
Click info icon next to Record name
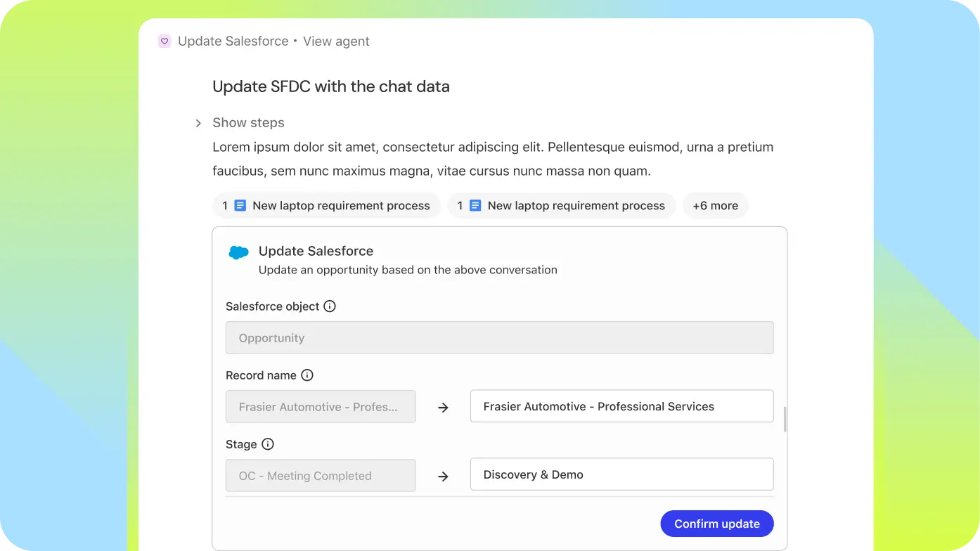point(307,375)
